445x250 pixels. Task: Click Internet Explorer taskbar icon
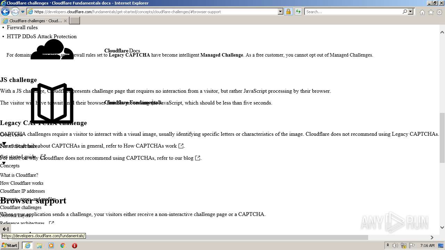click(27, 245)
